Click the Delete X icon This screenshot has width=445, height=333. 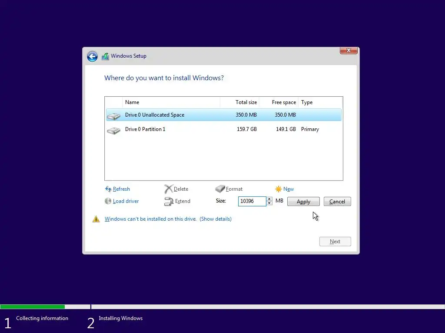(169, 189)
